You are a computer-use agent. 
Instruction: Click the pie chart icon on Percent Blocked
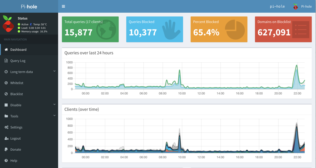pos(235,29)
